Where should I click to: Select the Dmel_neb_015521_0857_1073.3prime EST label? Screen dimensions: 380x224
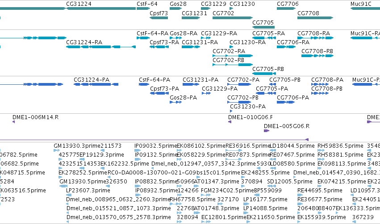click(119, 208)
